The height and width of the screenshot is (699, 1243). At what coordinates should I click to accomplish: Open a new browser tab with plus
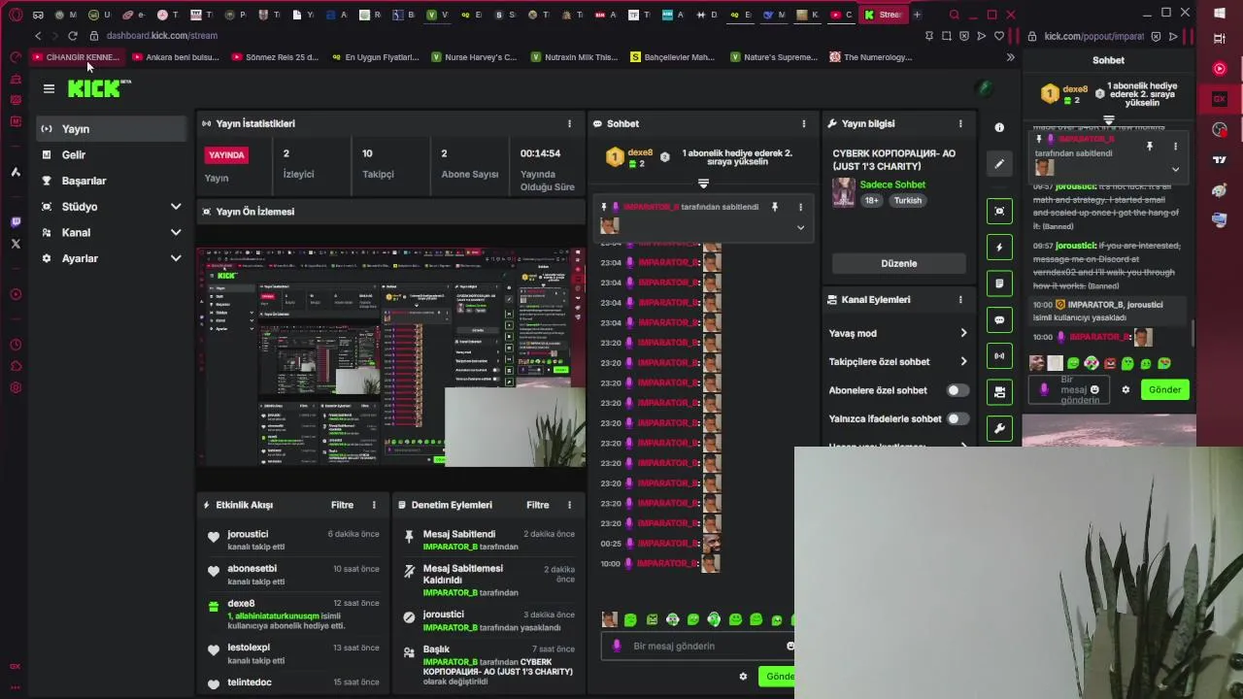pos(917,15)
